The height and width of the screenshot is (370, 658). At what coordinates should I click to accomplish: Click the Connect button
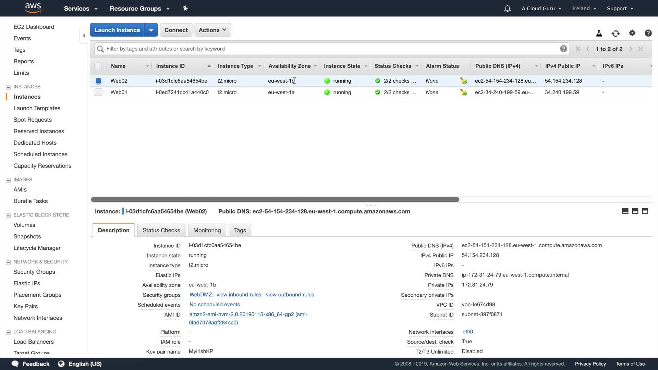point(176,30)
